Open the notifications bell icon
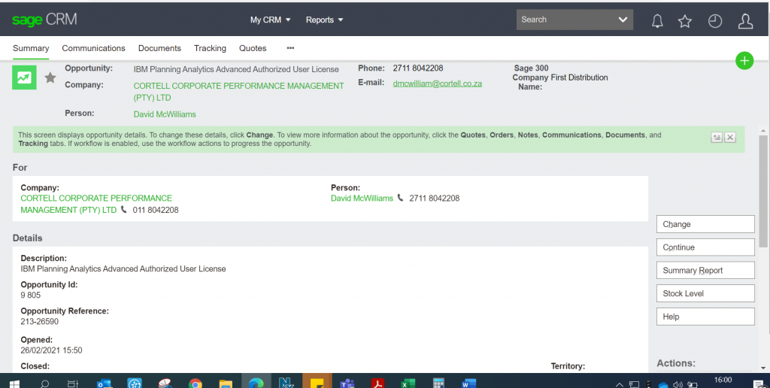Screen dimensions: 770x388 pos(657,21)
